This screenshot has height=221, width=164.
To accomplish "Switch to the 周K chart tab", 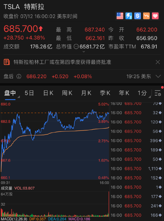I will pyautogui.click(x=67, y=93).
